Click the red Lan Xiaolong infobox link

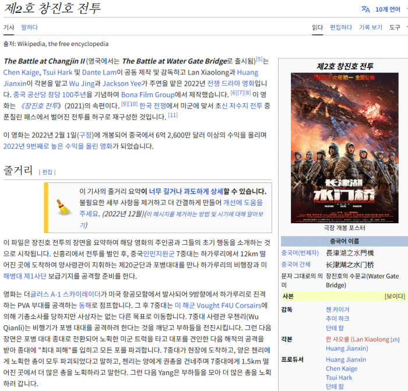(x=357, y=339)
